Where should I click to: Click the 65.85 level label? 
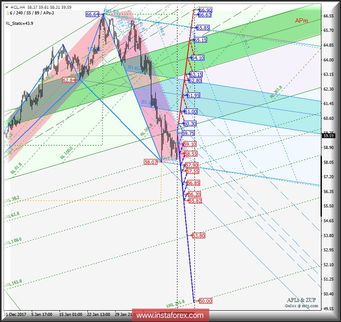(x=203, y=28)
